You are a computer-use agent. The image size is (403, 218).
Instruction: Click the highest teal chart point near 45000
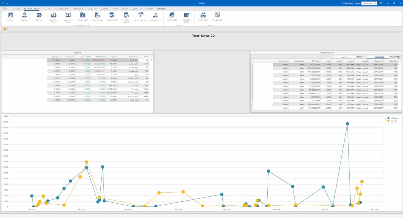(x=347, y=123)
